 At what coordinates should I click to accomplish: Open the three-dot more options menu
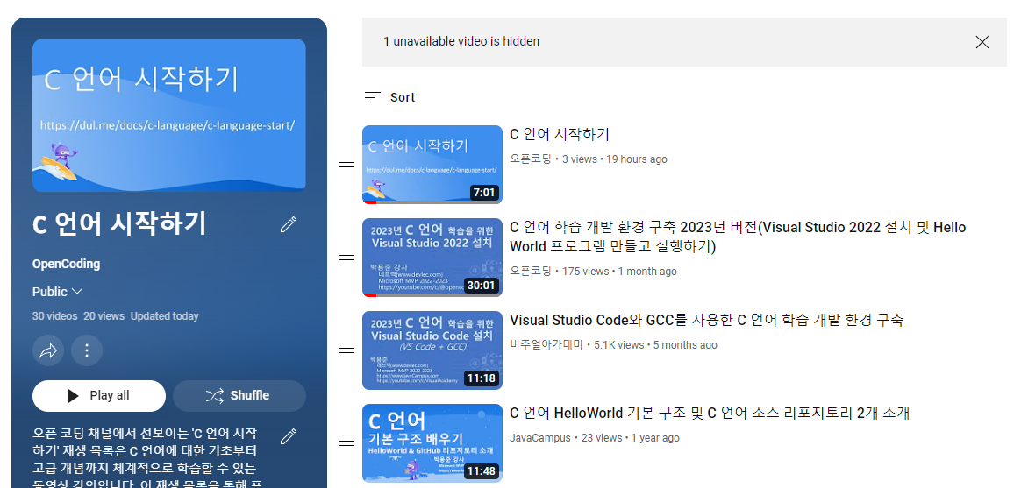click(x=87, y=351)
